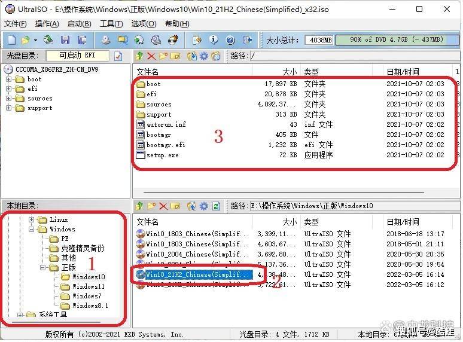Click the Mount to virtual drive icon
Screen dimensions: 463x342
click(156, 40)
